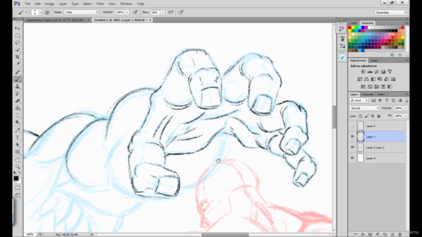Select the Path Selection tool
422x237 pixels.
pyautogui.click(x=18, y=145)
